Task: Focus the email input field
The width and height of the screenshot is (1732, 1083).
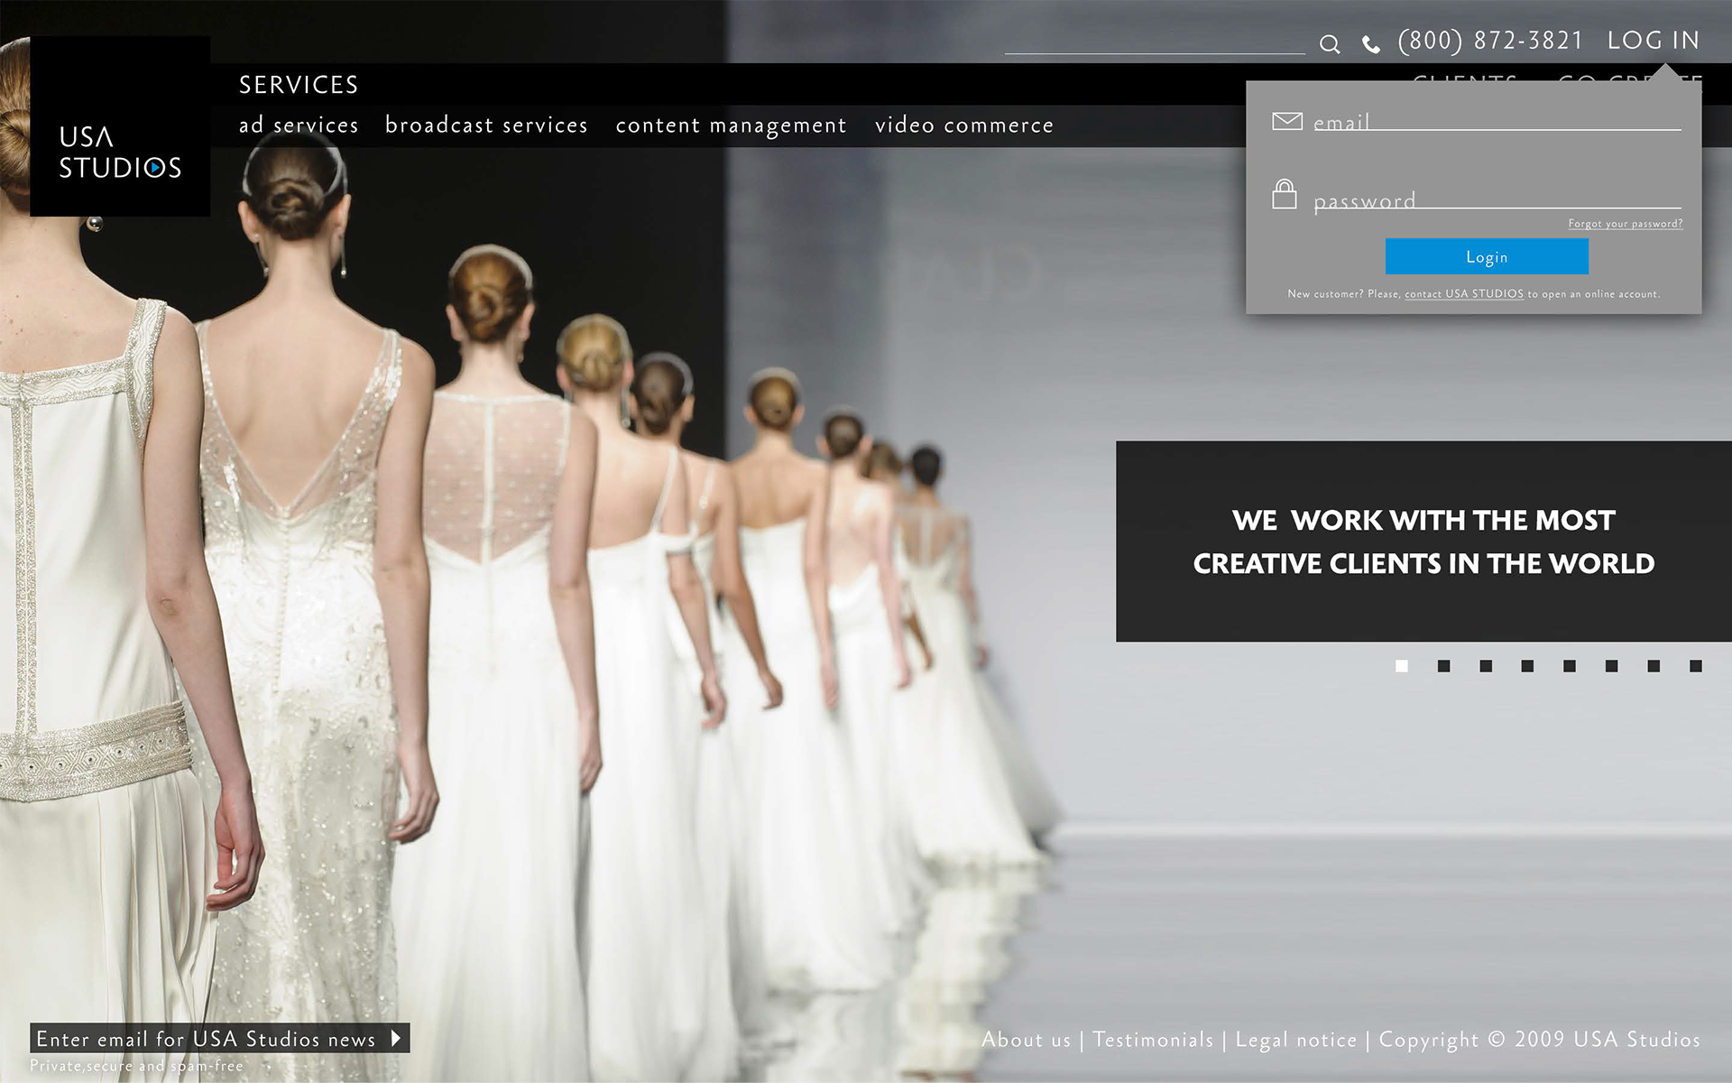Action: pos(1496,121)
